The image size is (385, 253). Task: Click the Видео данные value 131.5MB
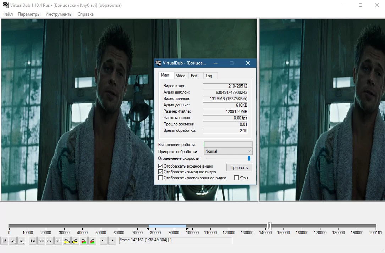(x=225, y=99)
